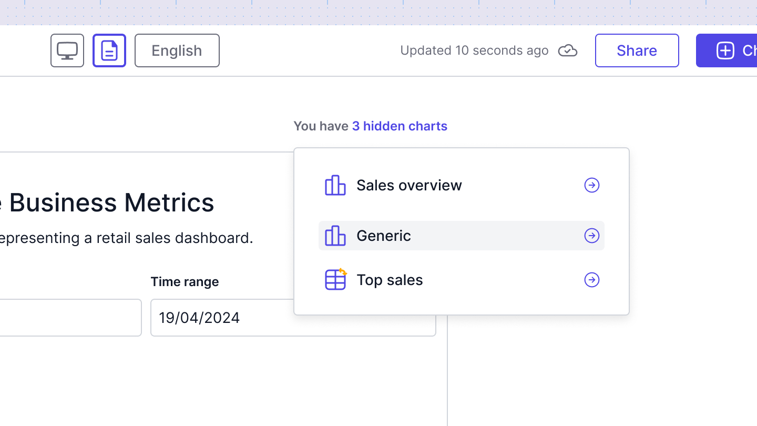Click the blue add chart button
The image size is (757, 426).
click(x=727, y=50)
